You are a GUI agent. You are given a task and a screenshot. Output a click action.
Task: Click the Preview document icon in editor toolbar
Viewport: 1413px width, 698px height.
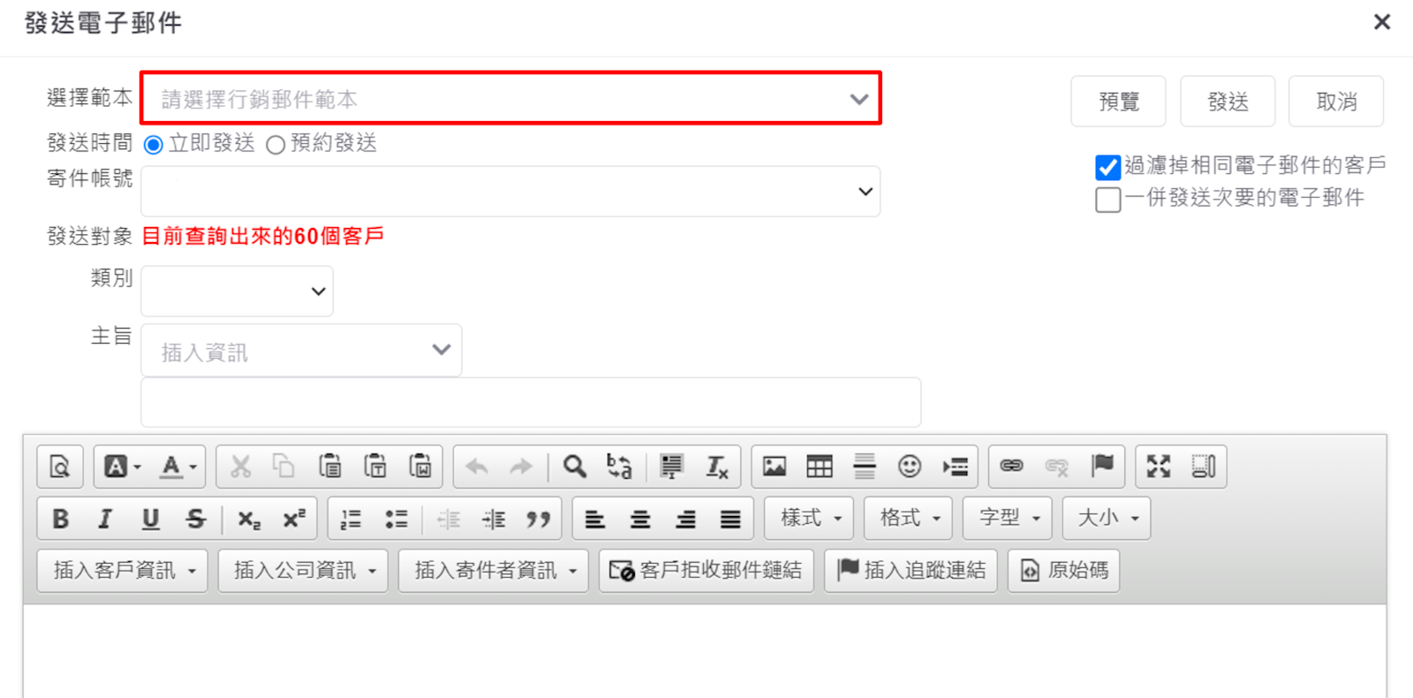click(x=60, y=467)
